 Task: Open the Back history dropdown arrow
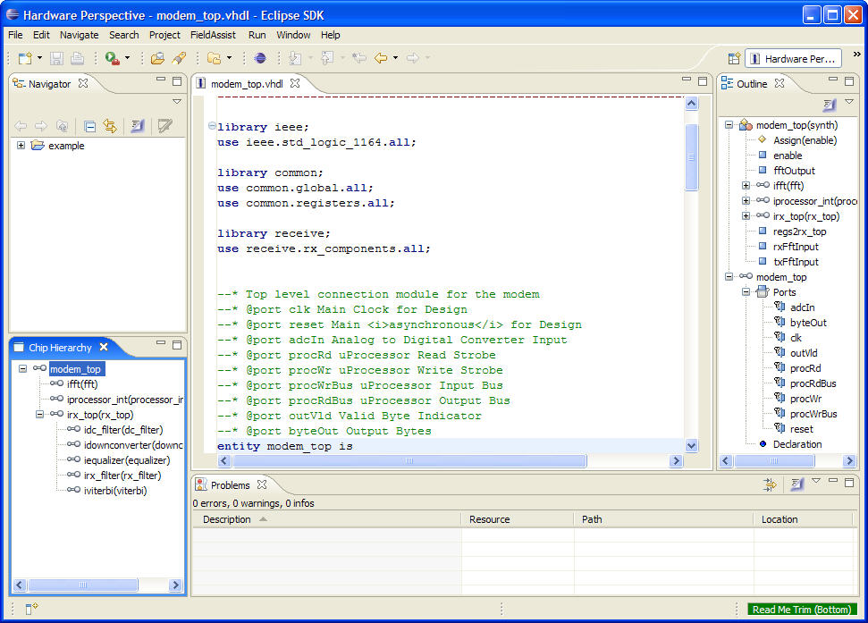[395, 57]
